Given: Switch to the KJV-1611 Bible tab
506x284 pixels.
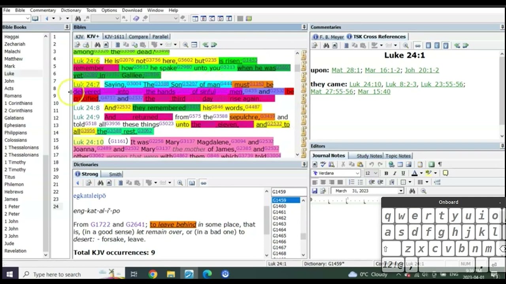Looking at the screenshot, I should pyautogui.click(x=114, y=37).
